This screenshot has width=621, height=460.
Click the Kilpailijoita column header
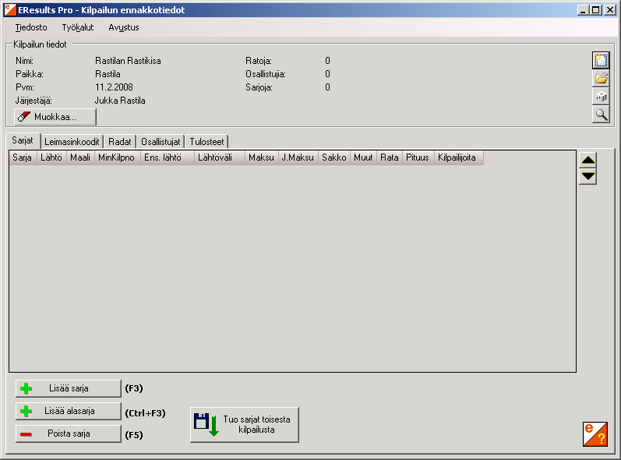pos(459,157)
